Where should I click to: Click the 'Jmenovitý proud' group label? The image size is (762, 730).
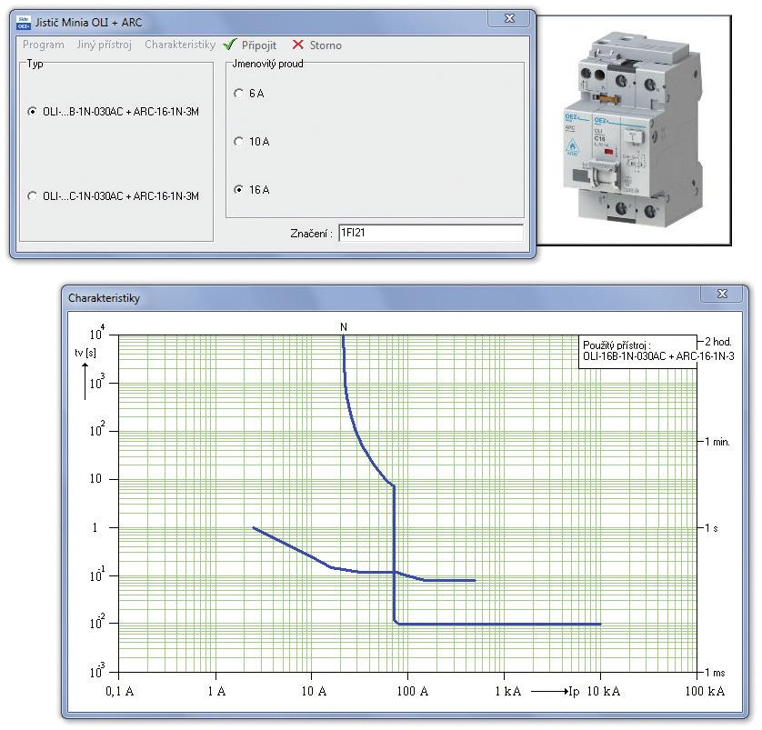[x=267, y=64]
